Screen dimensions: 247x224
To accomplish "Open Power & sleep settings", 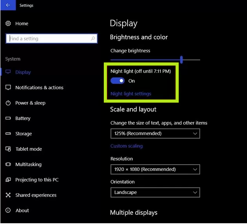I will click(30, 103).
